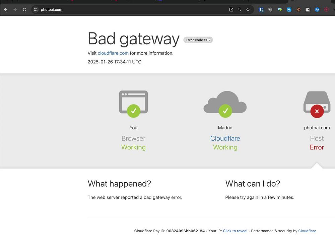Open the red circular extension icon
This screenshot has width=335, height=245.
tap(326, 10)
